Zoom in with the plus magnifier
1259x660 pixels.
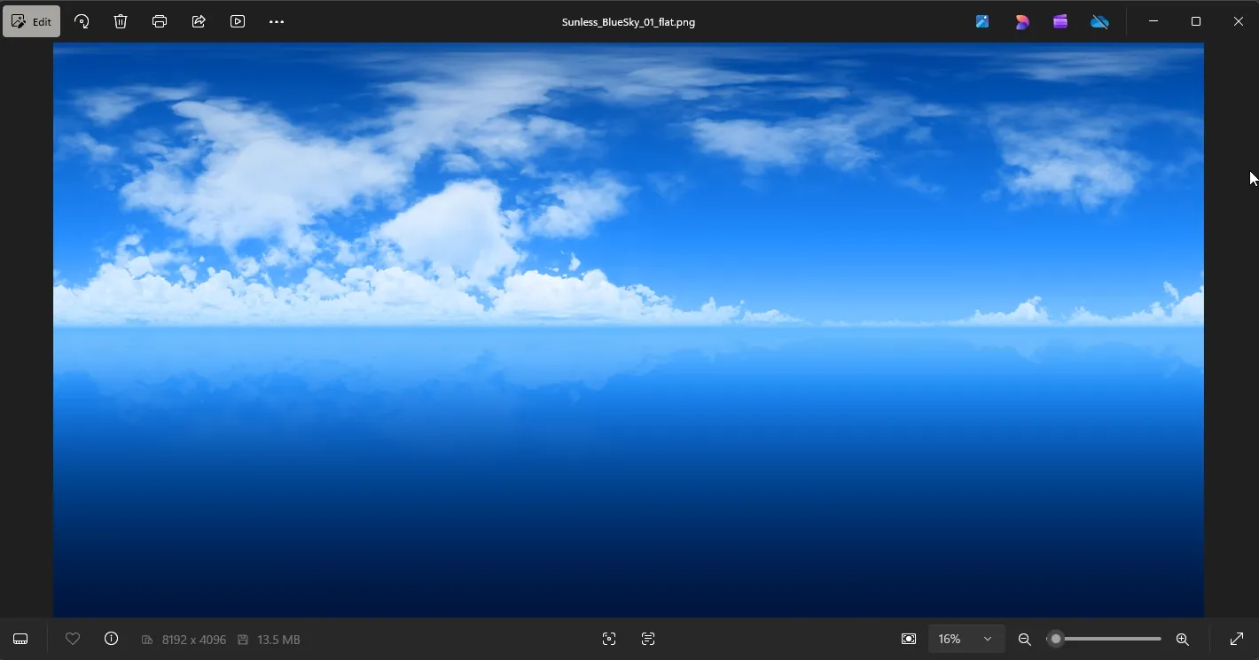pos(1182,639)
